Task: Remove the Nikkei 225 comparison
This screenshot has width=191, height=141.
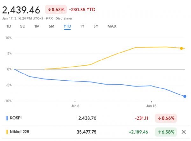Action: 183,132
